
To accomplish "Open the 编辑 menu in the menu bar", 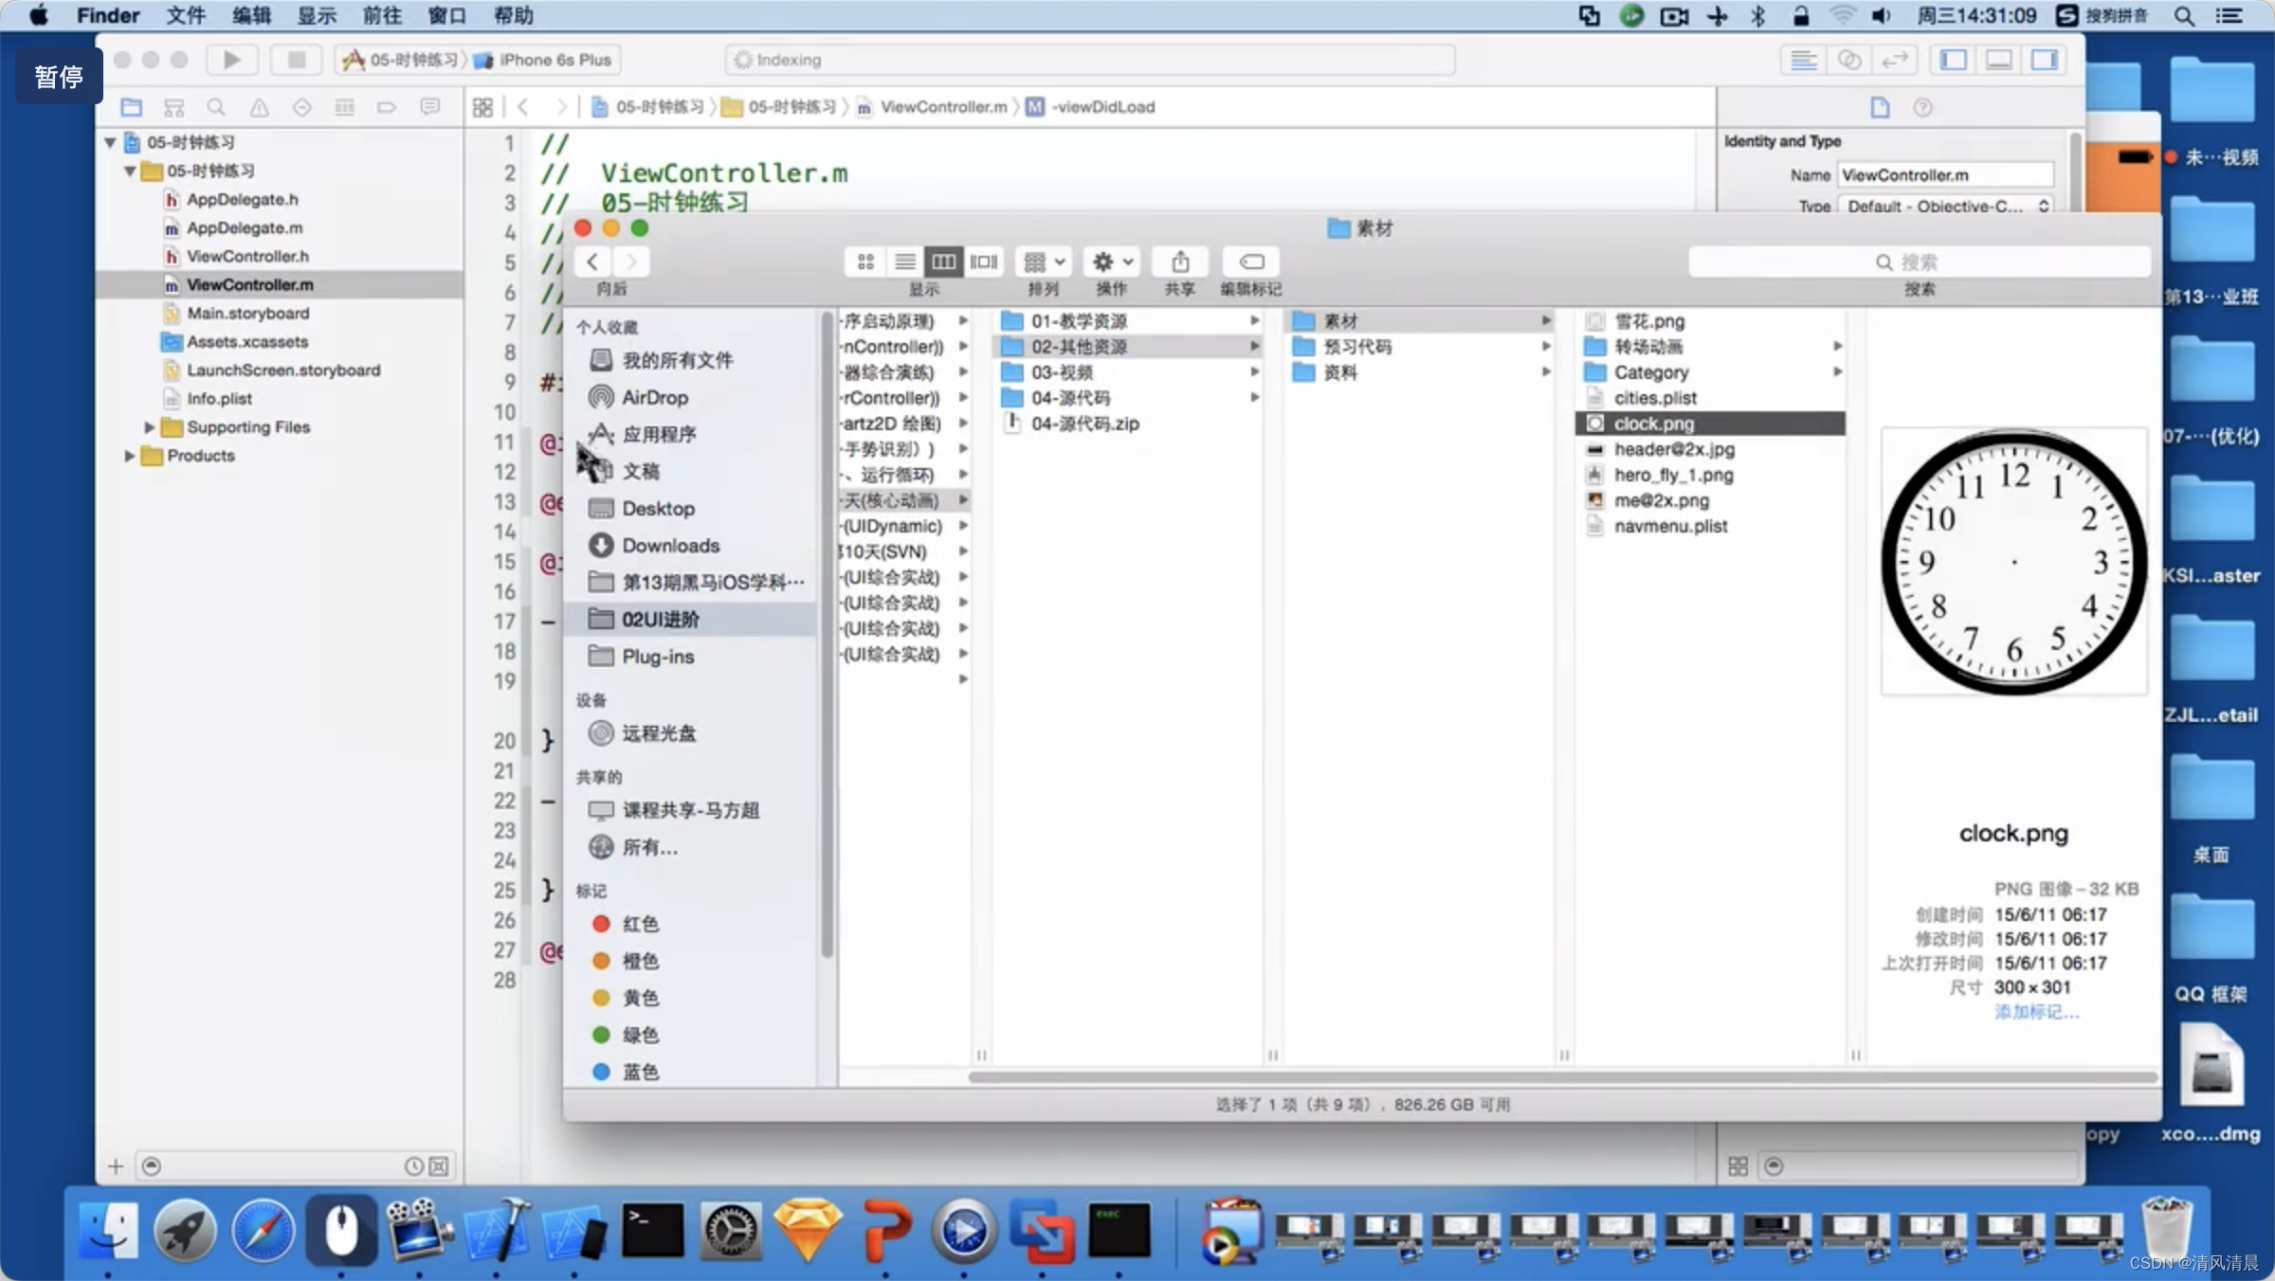I will (x=251, y=16).
